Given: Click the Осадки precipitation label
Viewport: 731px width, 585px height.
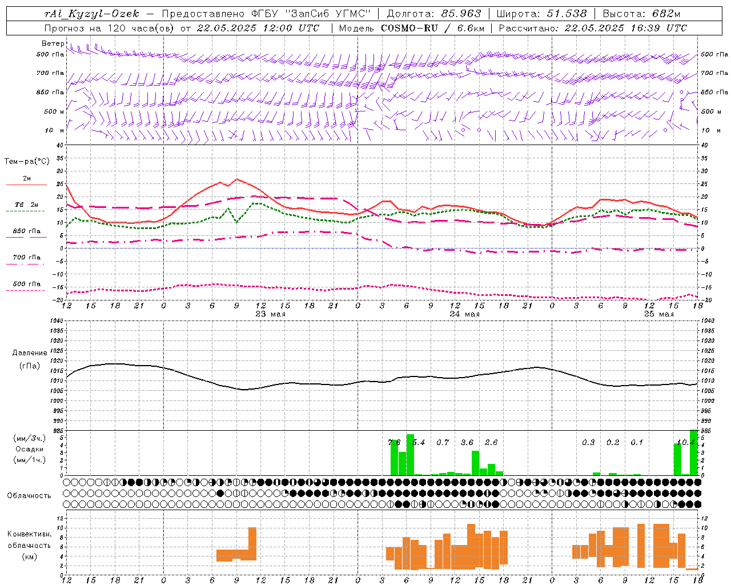Looking at the screenshot, I should pos(30,449).
